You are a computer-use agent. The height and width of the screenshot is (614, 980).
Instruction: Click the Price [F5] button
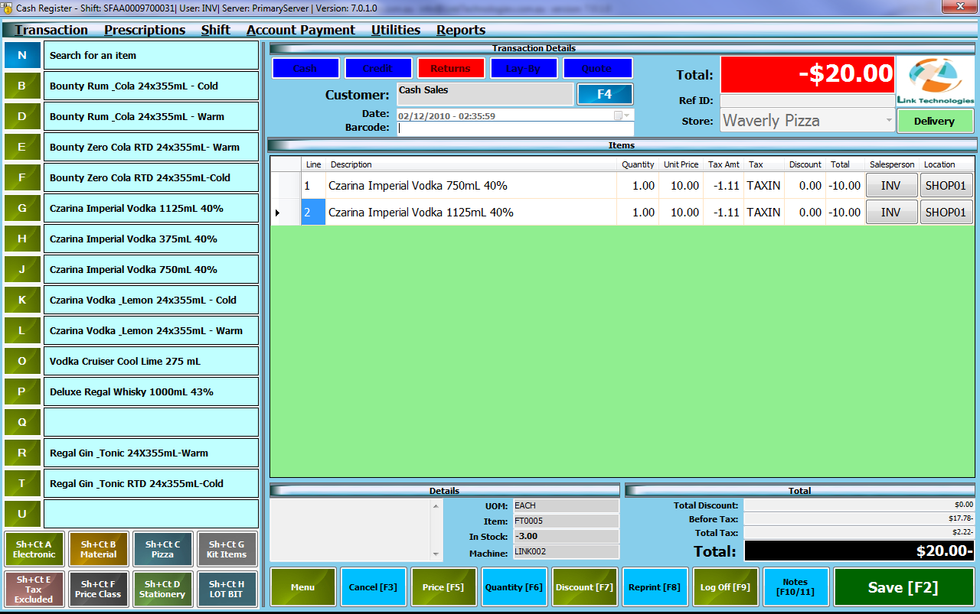point(444,587)
